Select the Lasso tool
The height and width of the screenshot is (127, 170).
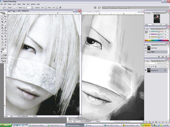2,19
